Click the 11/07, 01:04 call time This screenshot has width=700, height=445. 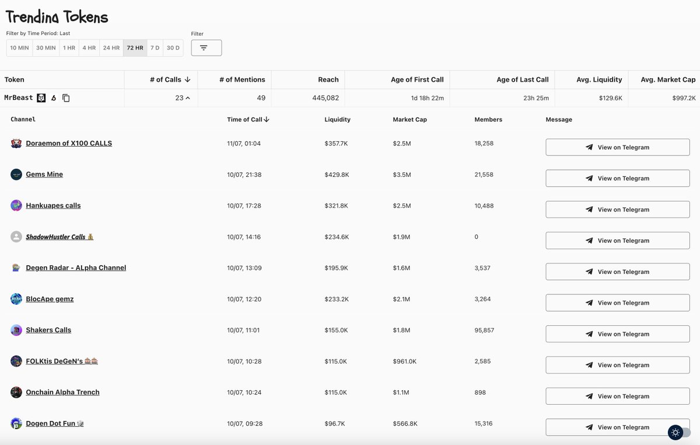tap(244, 143)
